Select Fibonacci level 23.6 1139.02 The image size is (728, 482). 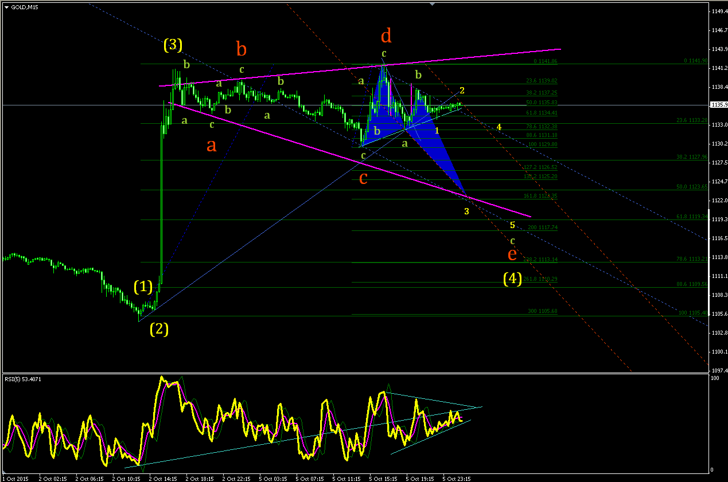pyautogui.click(x=542, y=81)
